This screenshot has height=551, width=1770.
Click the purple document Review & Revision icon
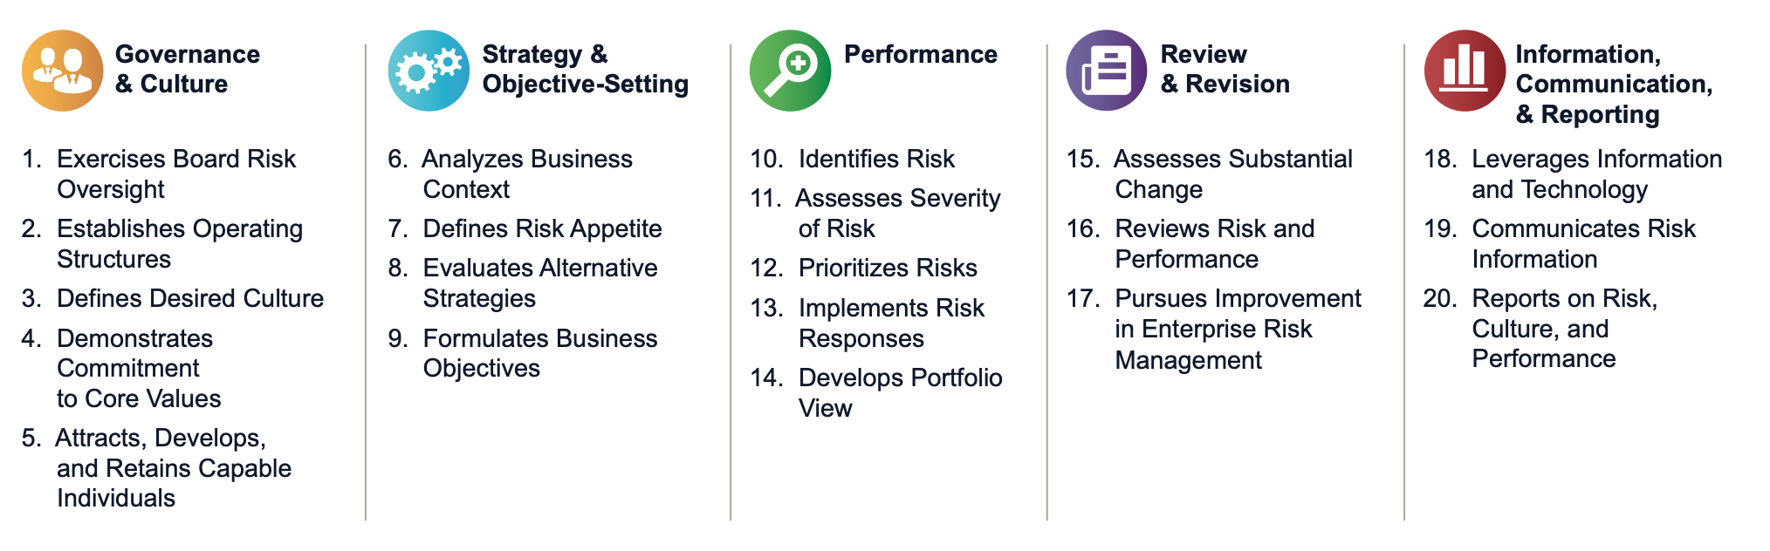click(x=1107, y=71)
